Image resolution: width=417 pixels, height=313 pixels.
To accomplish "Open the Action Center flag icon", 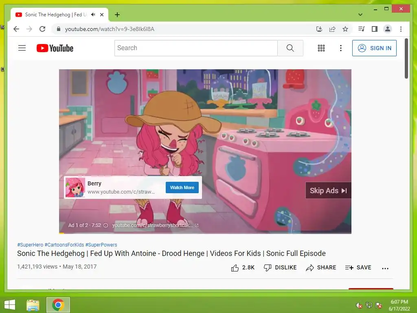I will click(379, 305).
